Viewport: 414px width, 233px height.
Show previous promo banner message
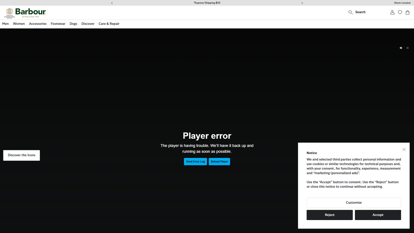(x=112, y=3)
